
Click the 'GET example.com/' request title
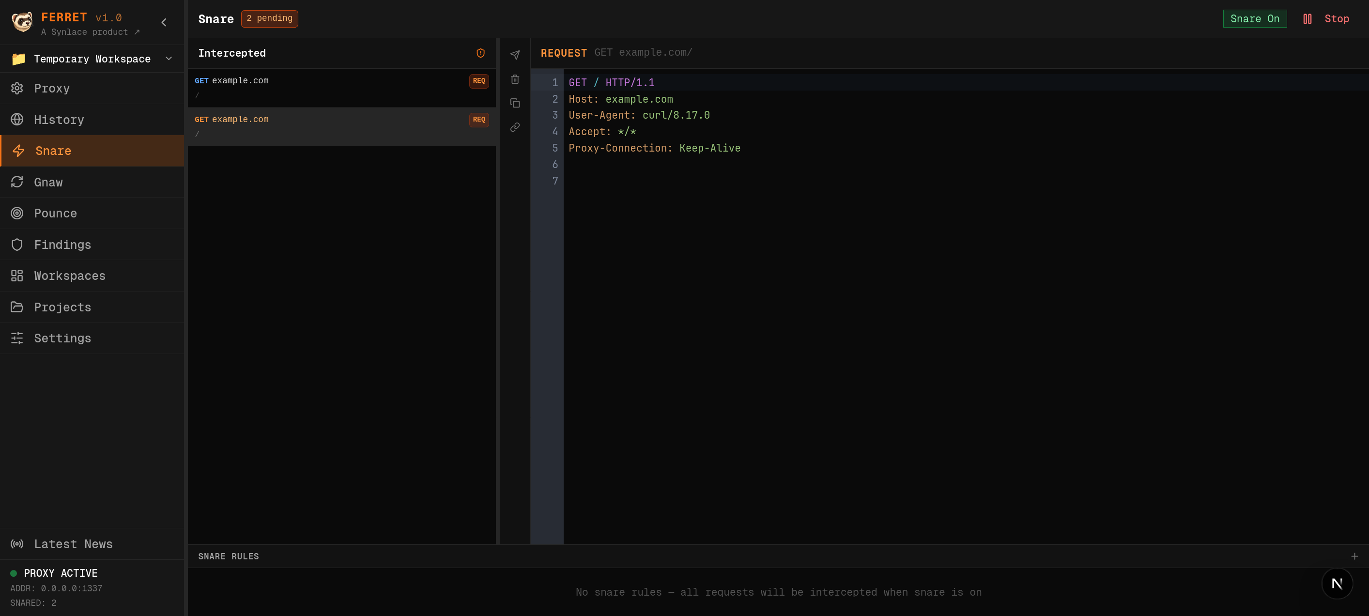[643, 52]
